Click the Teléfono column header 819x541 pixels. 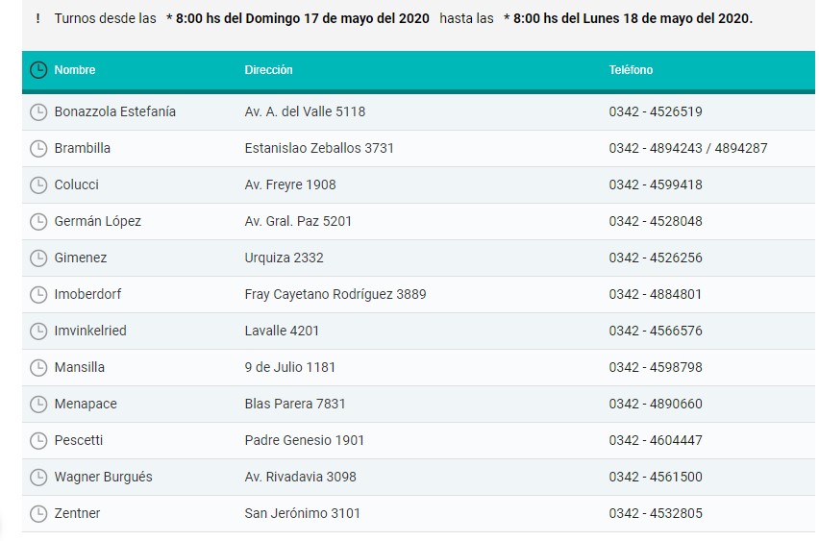coord(631,70)
